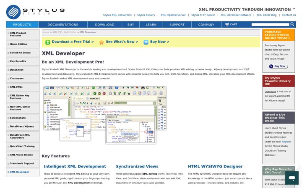The height and width of the screenshot is (188, 302).
Task: Click the Buy Now button in purchase box
Action: click(279, 66)
